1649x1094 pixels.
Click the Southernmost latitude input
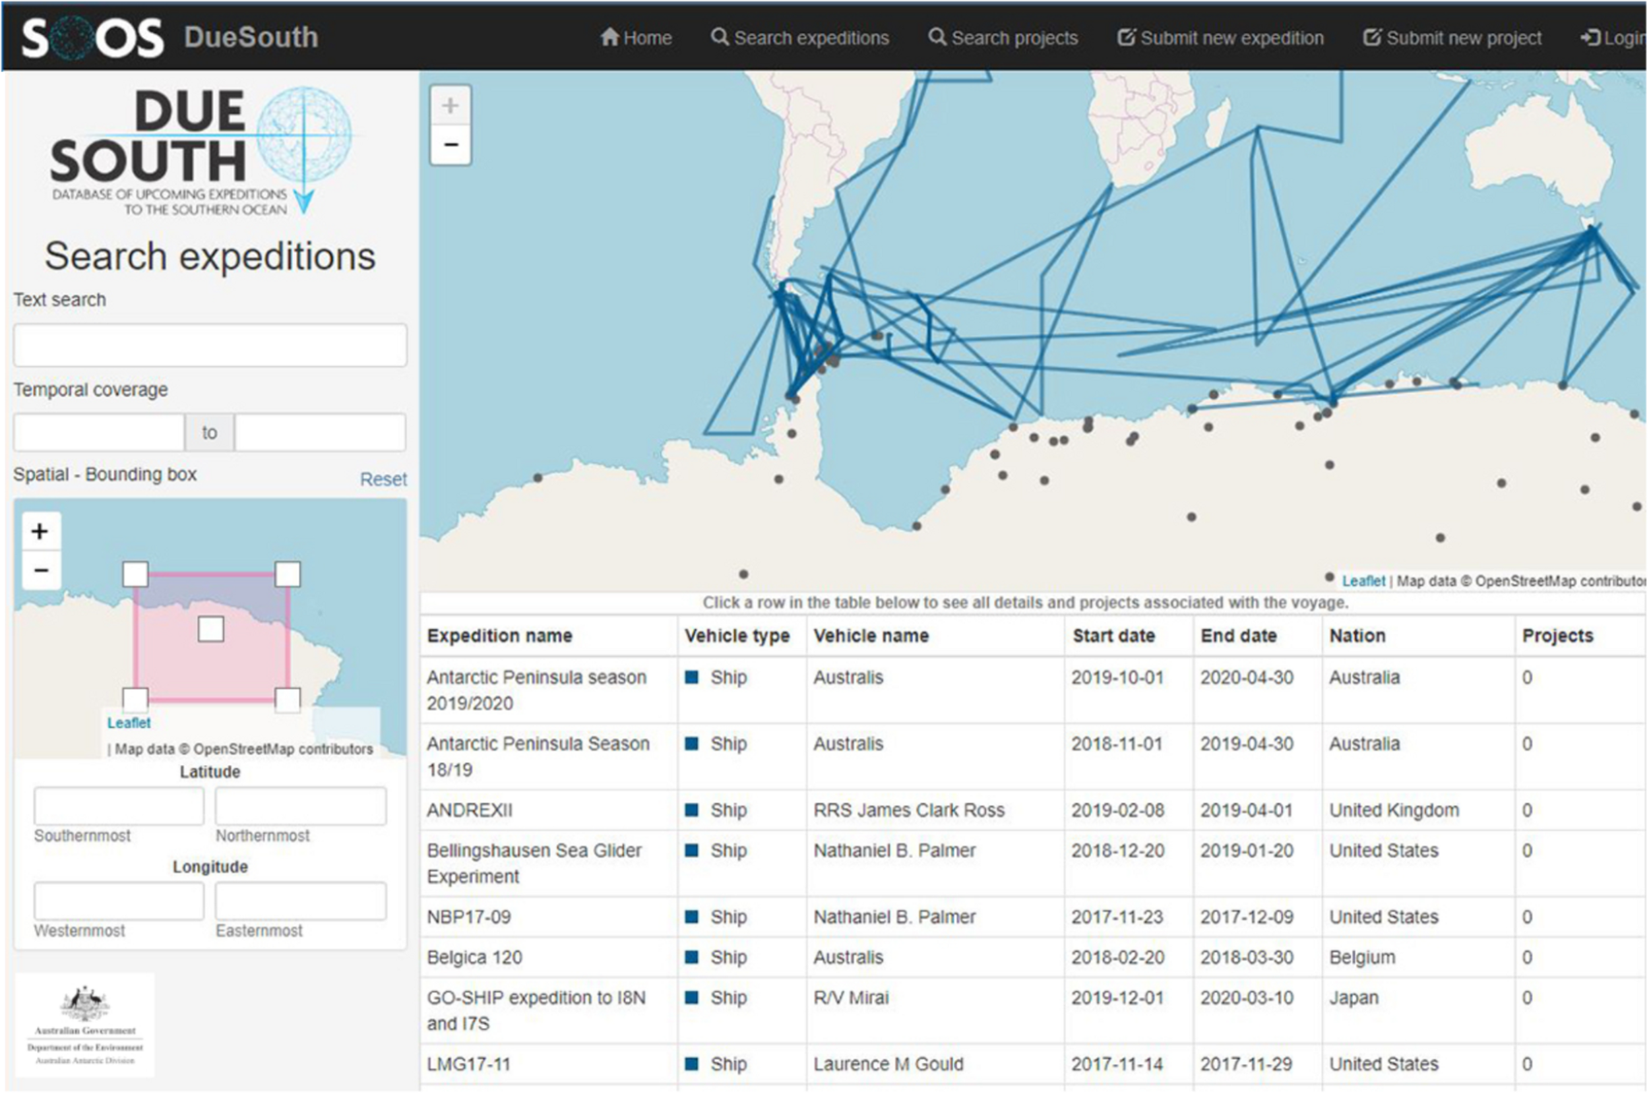(119, 806)
